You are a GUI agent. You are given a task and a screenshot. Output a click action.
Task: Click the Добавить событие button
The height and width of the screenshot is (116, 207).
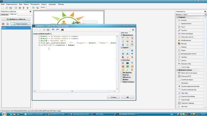pos(16,19)
